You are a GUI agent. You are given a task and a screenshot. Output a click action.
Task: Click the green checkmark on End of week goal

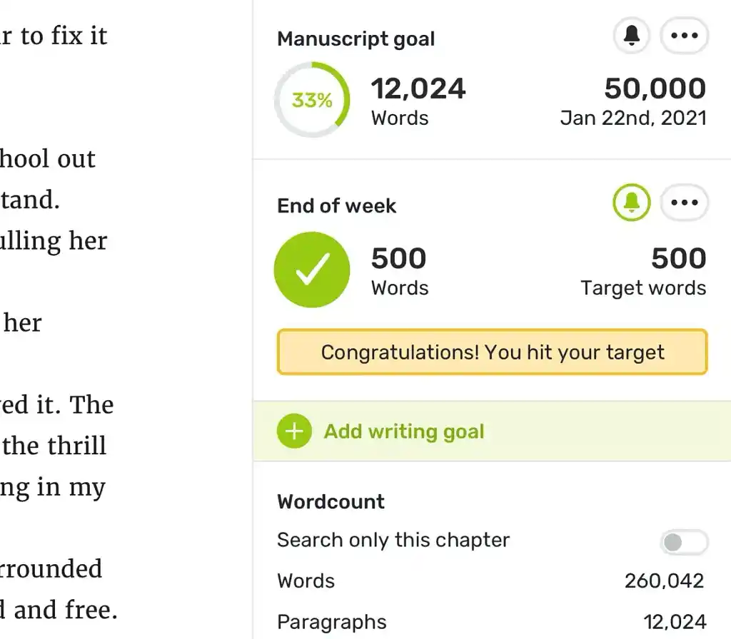(x=311, y=269)
